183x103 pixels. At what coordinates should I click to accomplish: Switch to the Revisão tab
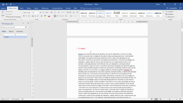pyautogui.click(x=68, y=8)
